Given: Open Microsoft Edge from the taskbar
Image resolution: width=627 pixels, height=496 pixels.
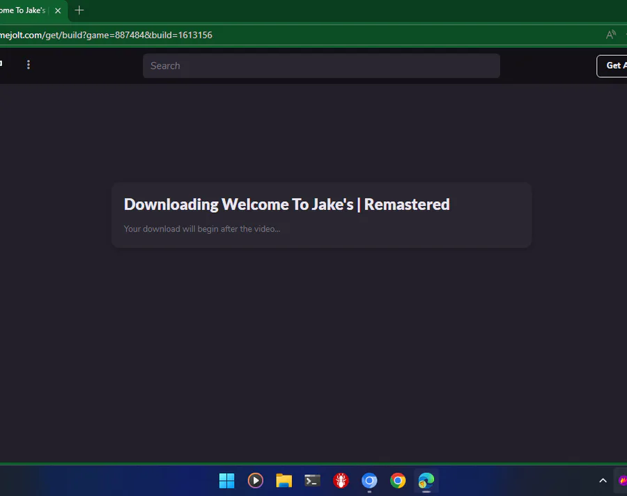Looking at the screenshot, I should coord(426,481).
